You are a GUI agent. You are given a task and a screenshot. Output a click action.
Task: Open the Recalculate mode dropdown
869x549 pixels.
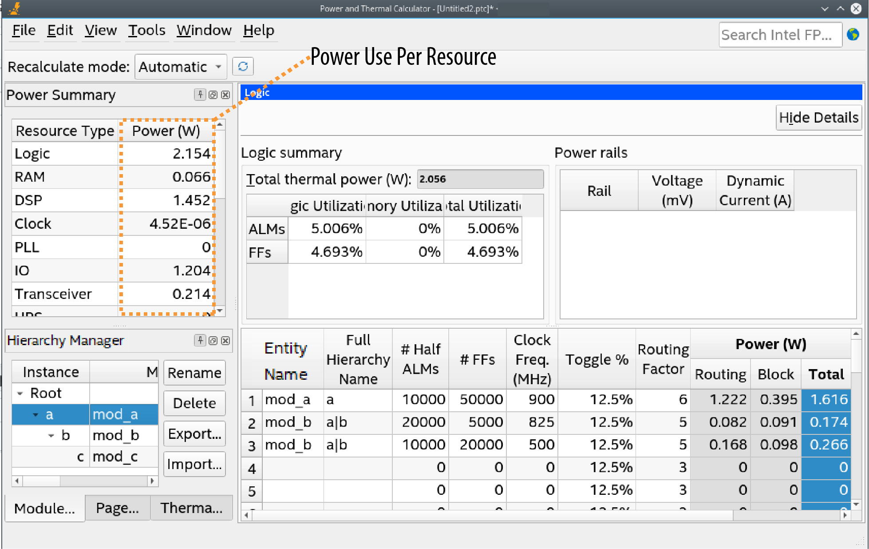click(x=181, y=67)
